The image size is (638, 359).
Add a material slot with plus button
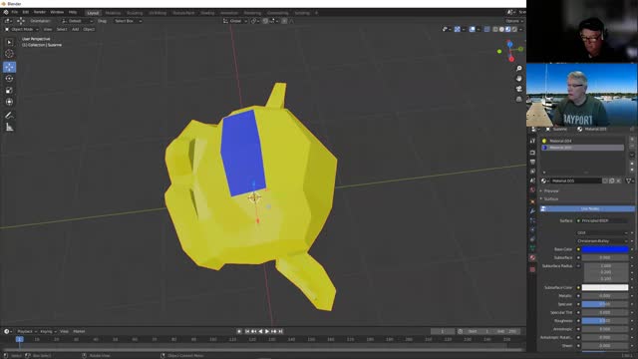(632, 140)
